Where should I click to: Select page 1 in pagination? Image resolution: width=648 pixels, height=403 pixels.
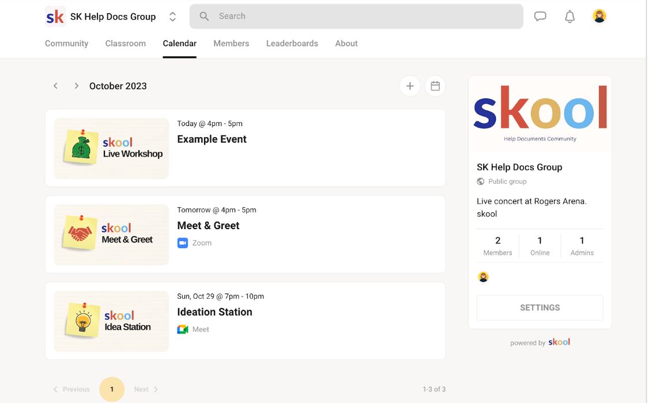(x=112, y=389)
